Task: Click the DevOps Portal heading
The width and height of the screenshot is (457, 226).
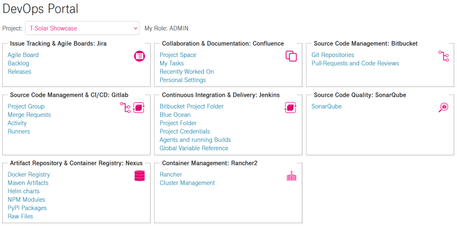Action: [41, 9]
